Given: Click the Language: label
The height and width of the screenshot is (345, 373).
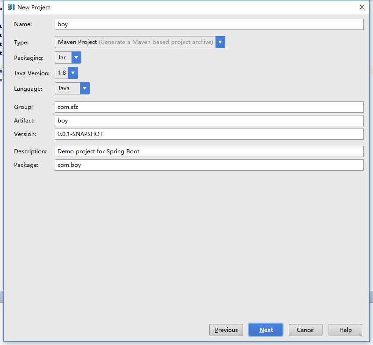Looking at the screenshot, I should point(28,89).
